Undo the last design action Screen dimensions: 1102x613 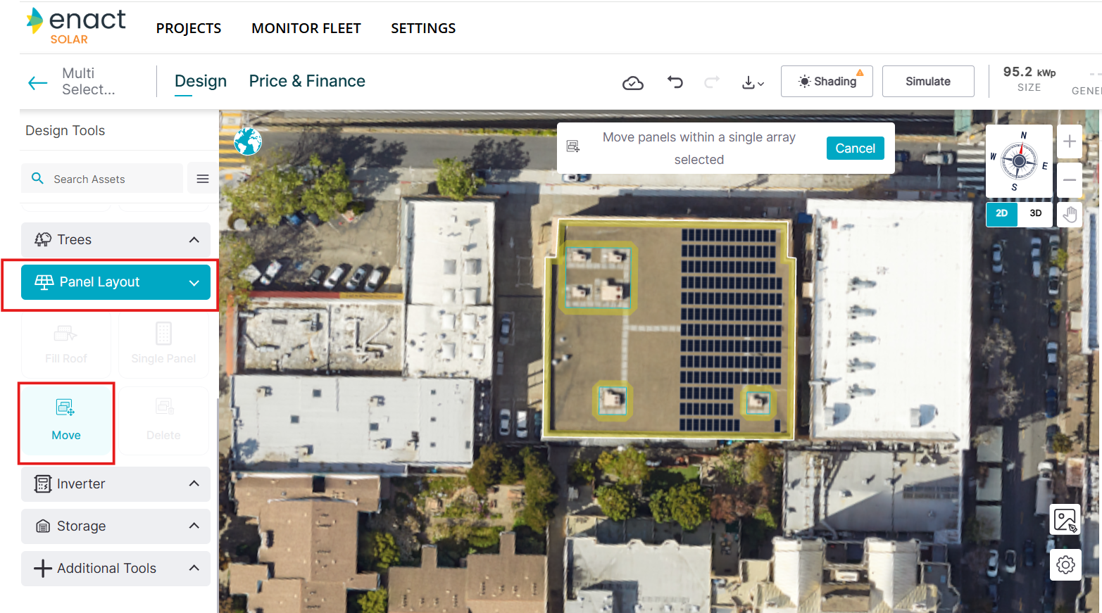click(675, 82)
